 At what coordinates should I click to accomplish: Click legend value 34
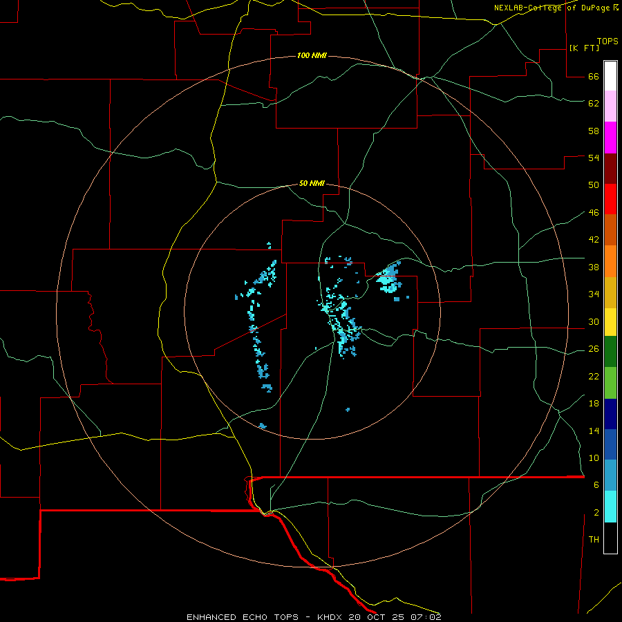click(x=594, y=294)
